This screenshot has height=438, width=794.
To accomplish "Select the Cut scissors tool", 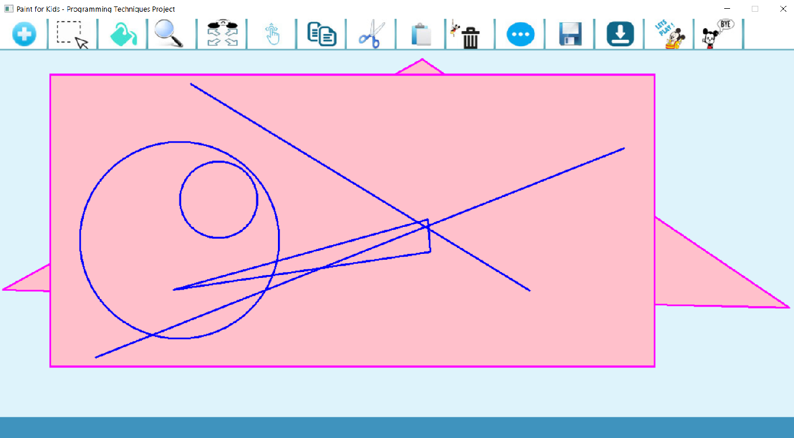I will click(x=371, y=34).
